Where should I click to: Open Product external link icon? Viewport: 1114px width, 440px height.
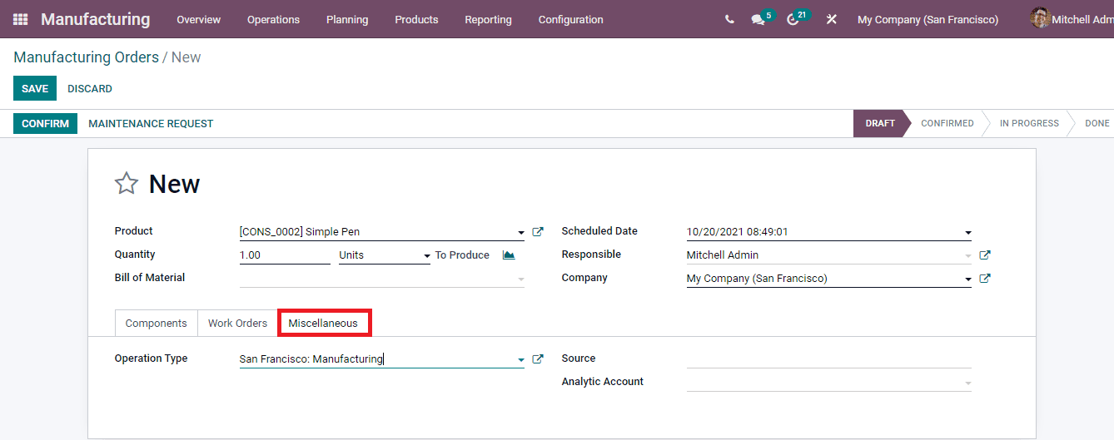538,232
